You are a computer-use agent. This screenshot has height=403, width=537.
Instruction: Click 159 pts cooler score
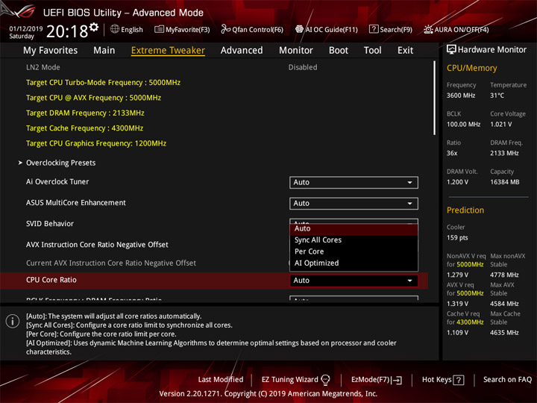(x=457, y=238)
